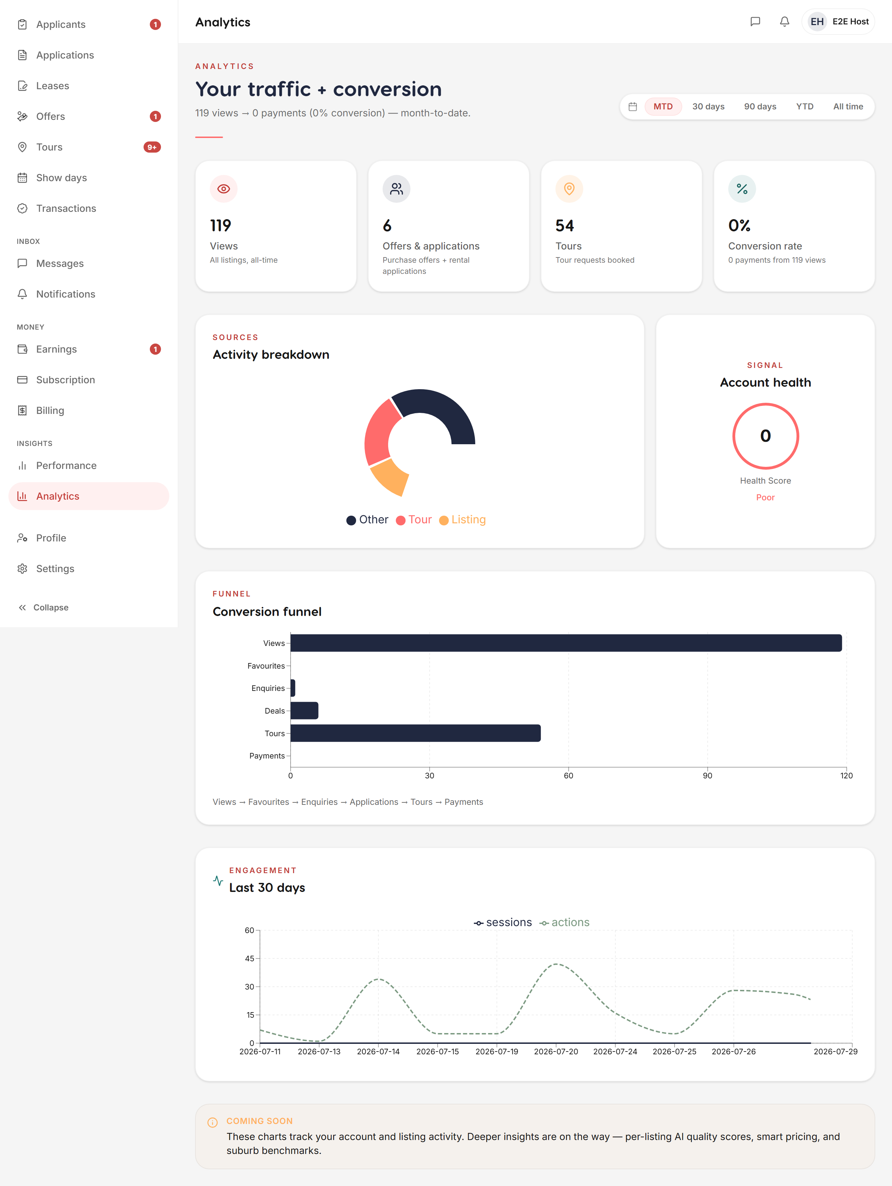Click the Deals bar in conversion funnel
This screenshot has width=892, height=1186.
[x=305, y=710]
